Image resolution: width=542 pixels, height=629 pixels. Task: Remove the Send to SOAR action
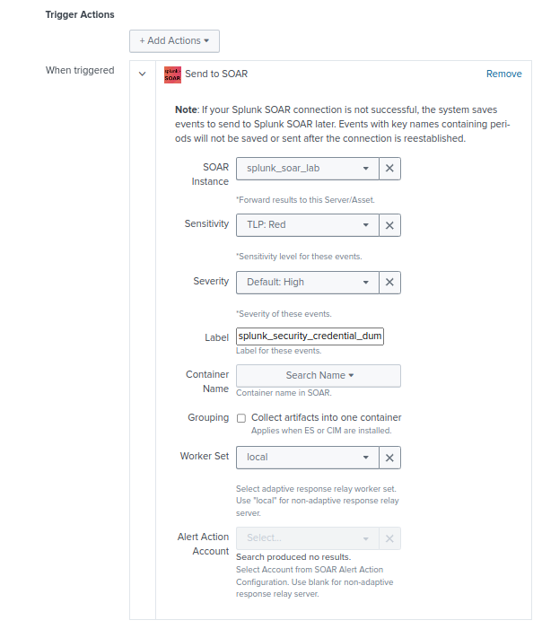pos(503,74)
